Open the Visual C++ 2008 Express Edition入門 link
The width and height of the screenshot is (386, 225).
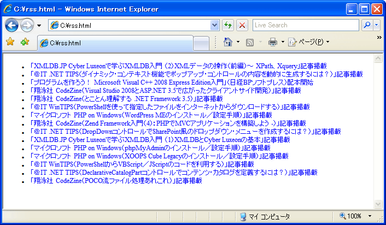click(x=171, y=82)
